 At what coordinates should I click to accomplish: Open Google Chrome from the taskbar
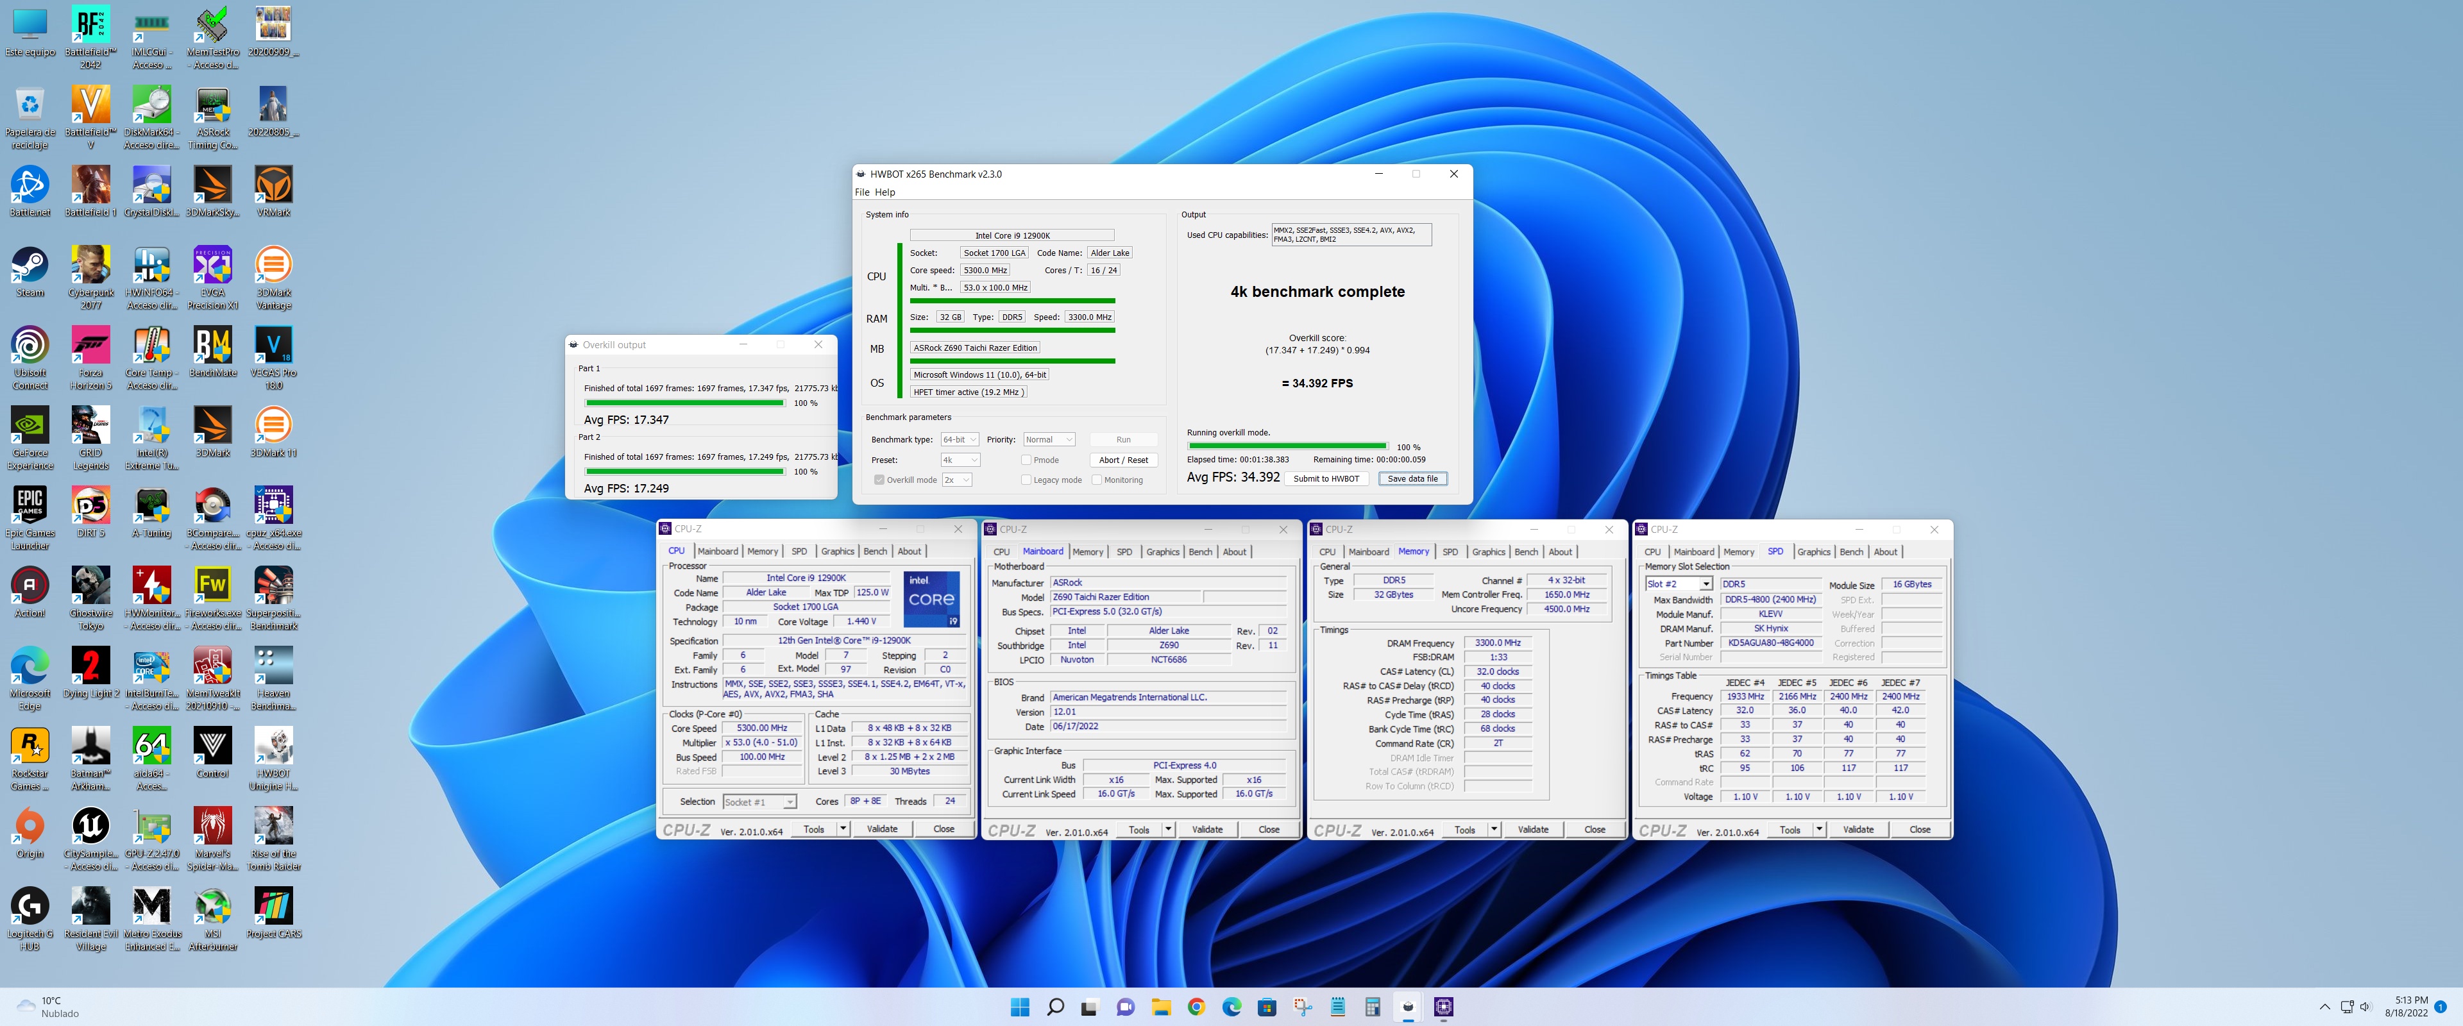pyautogui.click(x=1195, y=1007)
